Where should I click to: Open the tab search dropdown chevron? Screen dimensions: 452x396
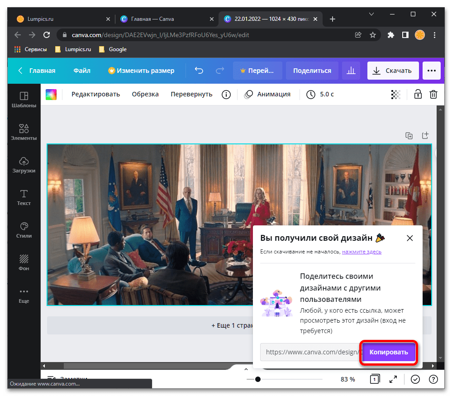coord(371,14)
